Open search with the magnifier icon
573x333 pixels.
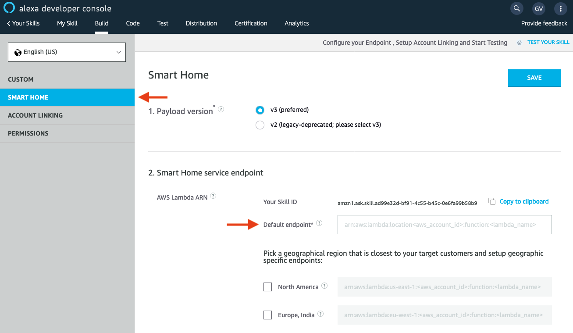tap(517, 8)
